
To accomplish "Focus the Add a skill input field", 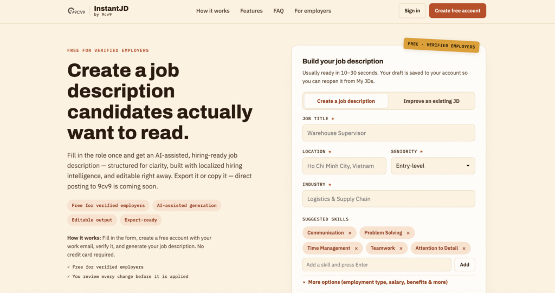I will click(377, 265).
